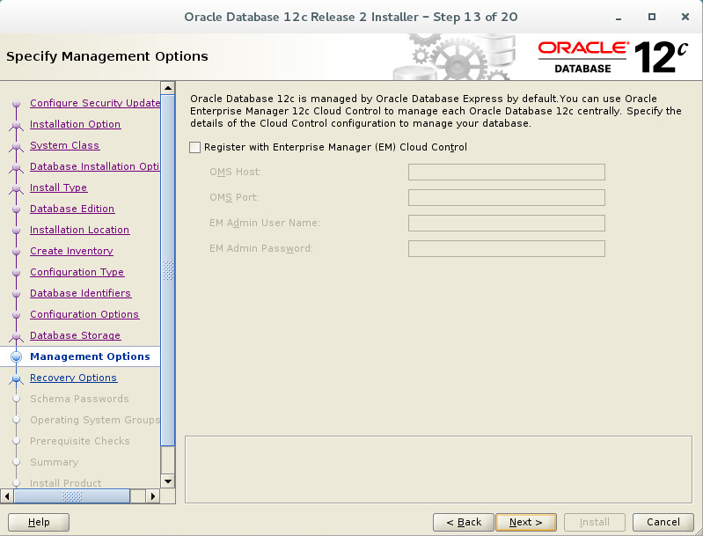Click the sidebar scroll up arrow

click(168, 88)
